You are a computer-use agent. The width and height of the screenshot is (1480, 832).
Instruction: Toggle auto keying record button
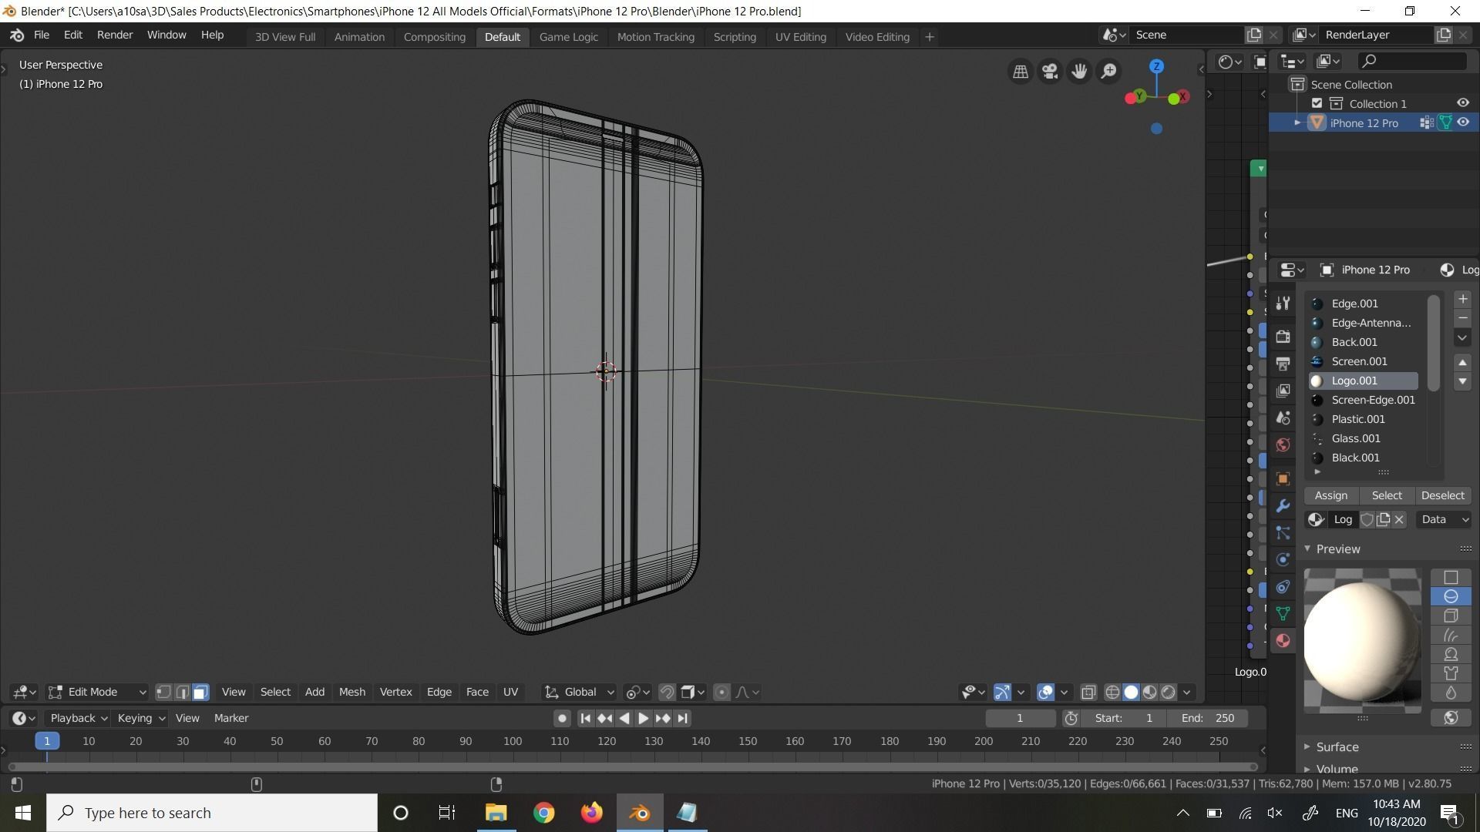tap(562, 718)
